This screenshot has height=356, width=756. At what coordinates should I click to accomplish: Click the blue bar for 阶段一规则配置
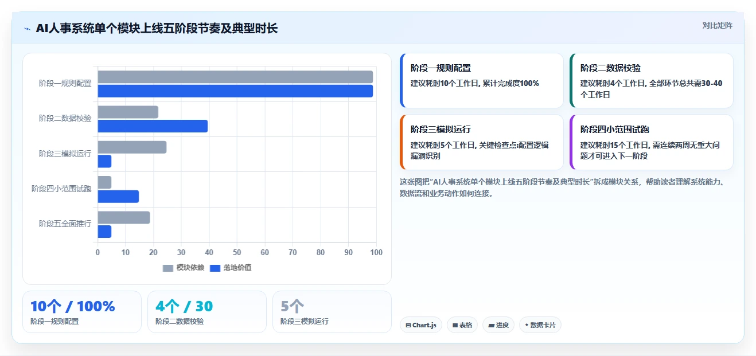[235, 91]
